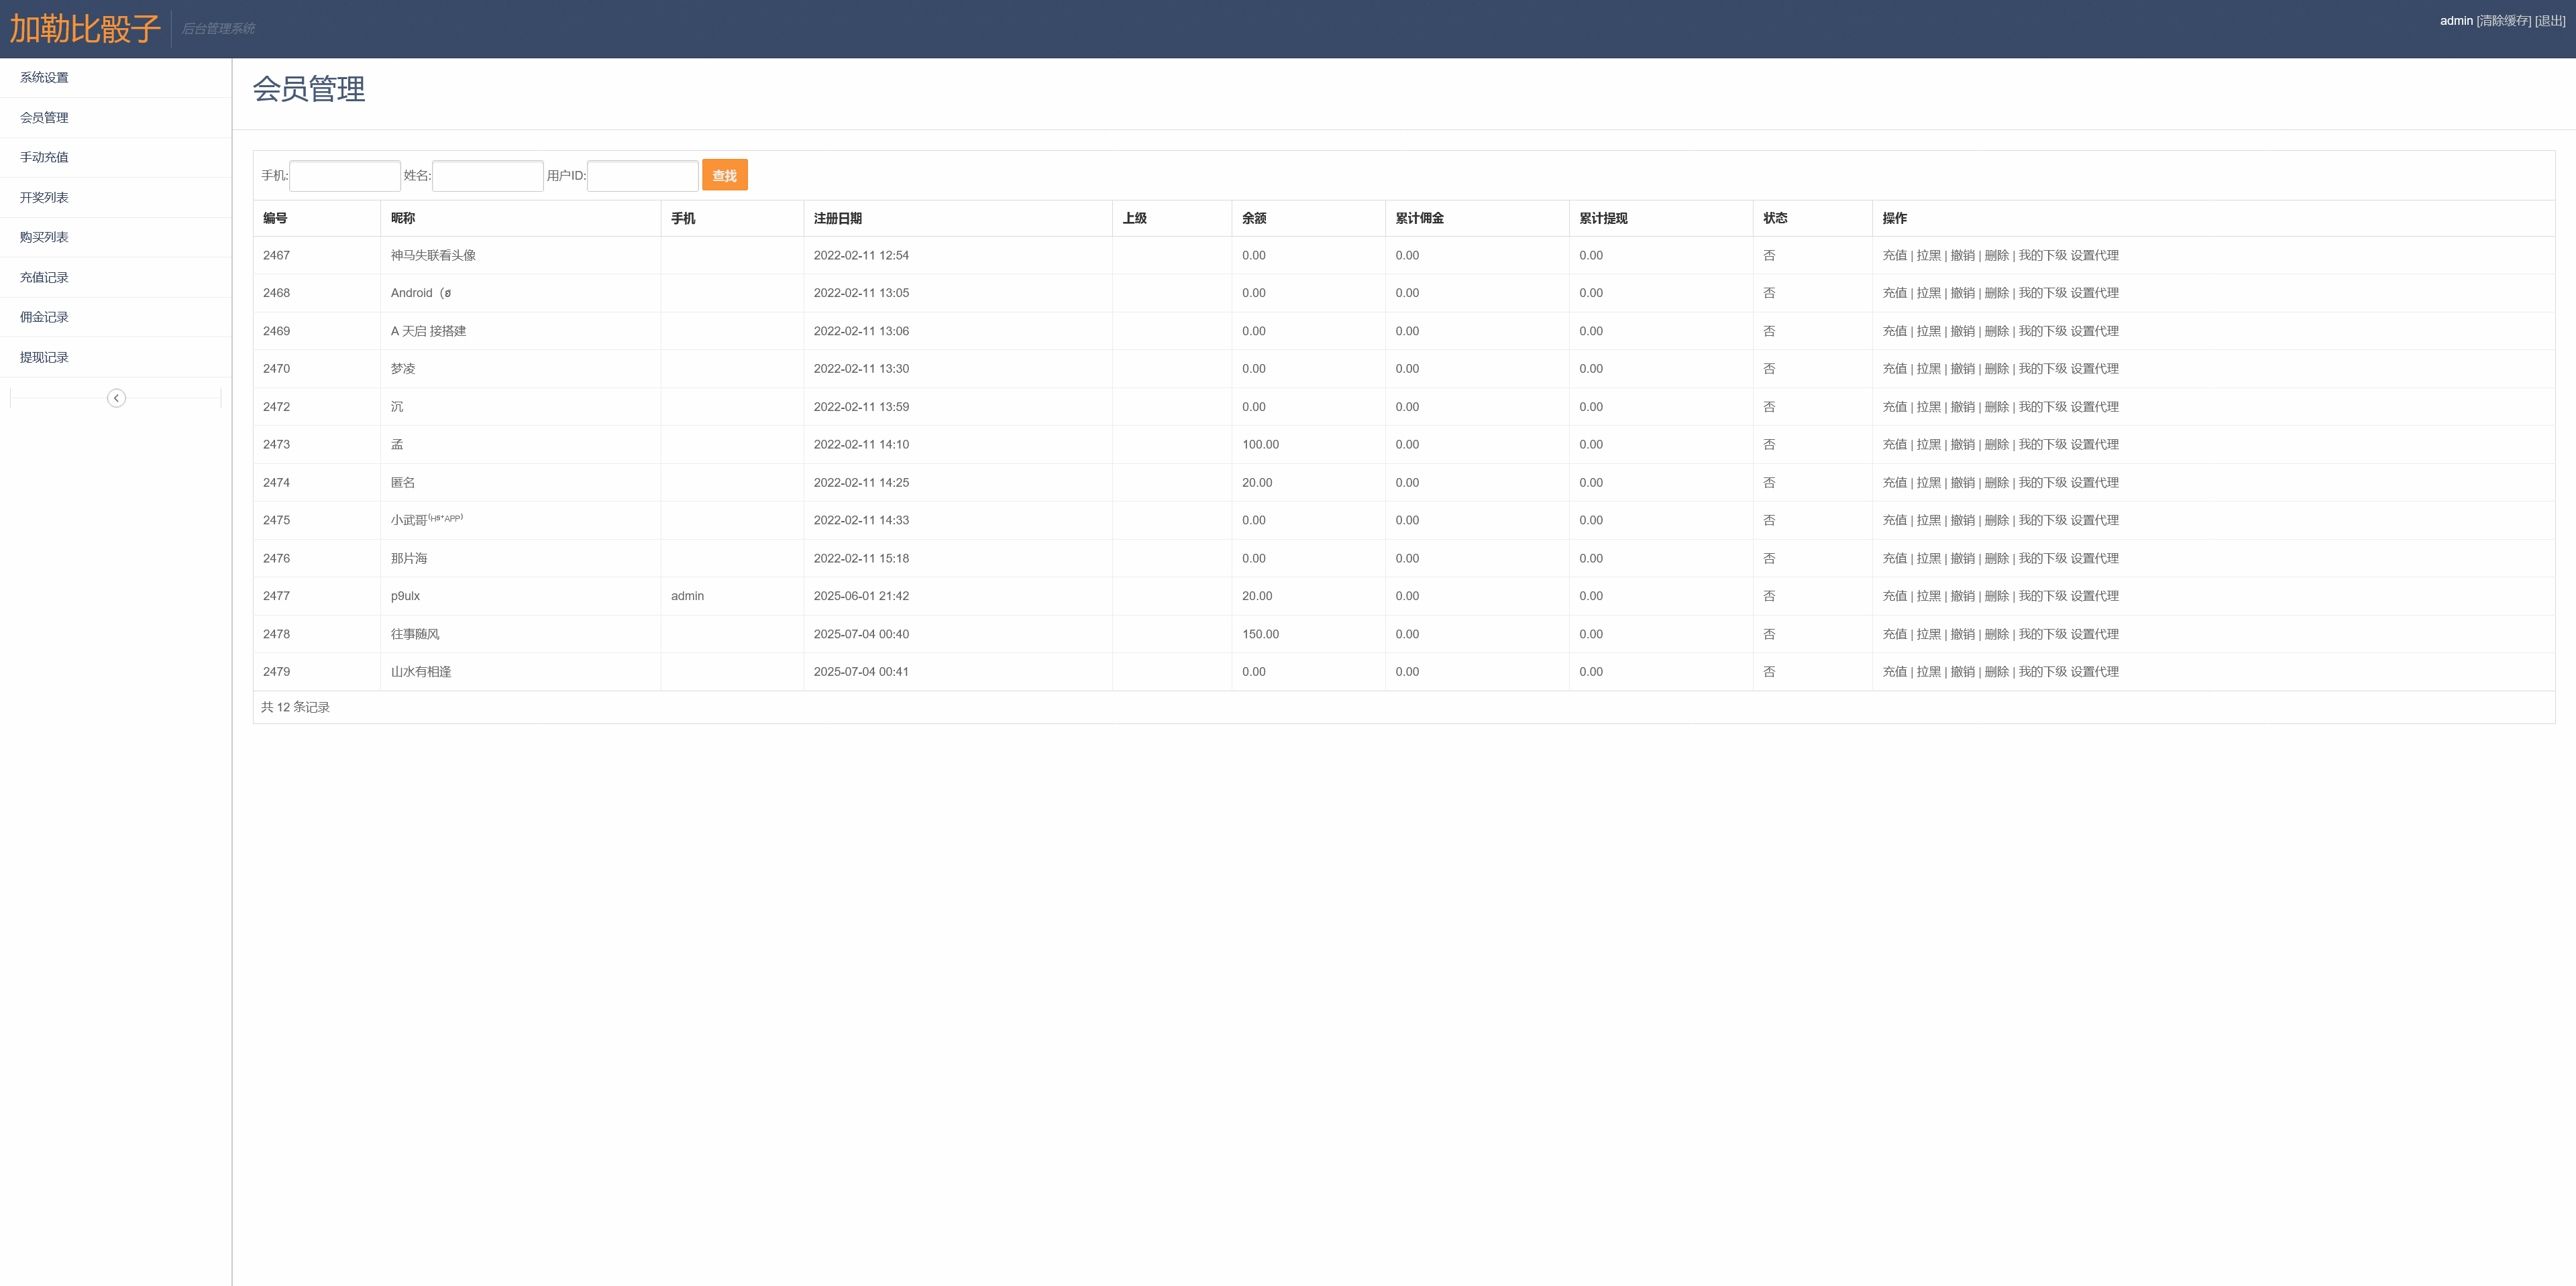Go to 开奖列表 in the sidebar

pyautogui.click(x=44, y=197)
